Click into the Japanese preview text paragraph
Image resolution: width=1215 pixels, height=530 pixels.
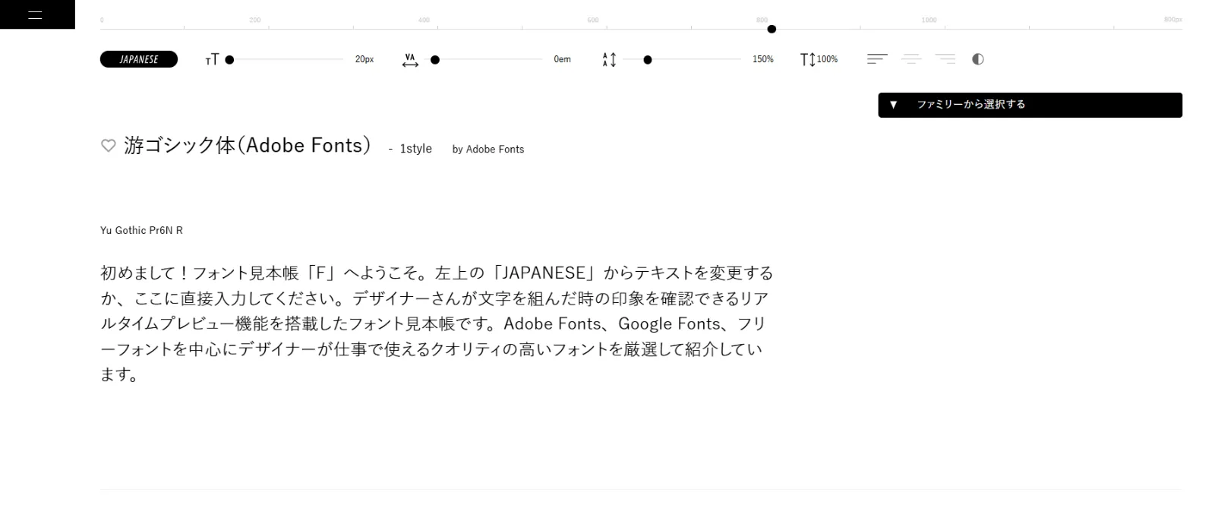pyautogui.click(x=437, y=323)
